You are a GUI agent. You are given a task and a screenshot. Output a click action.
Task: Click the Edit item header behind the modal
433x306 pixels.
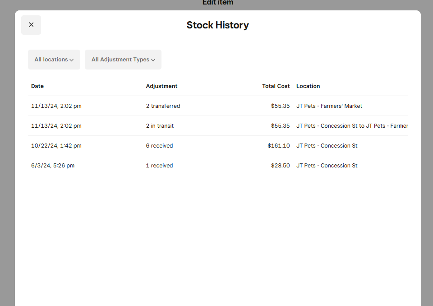tap(217, 3)
